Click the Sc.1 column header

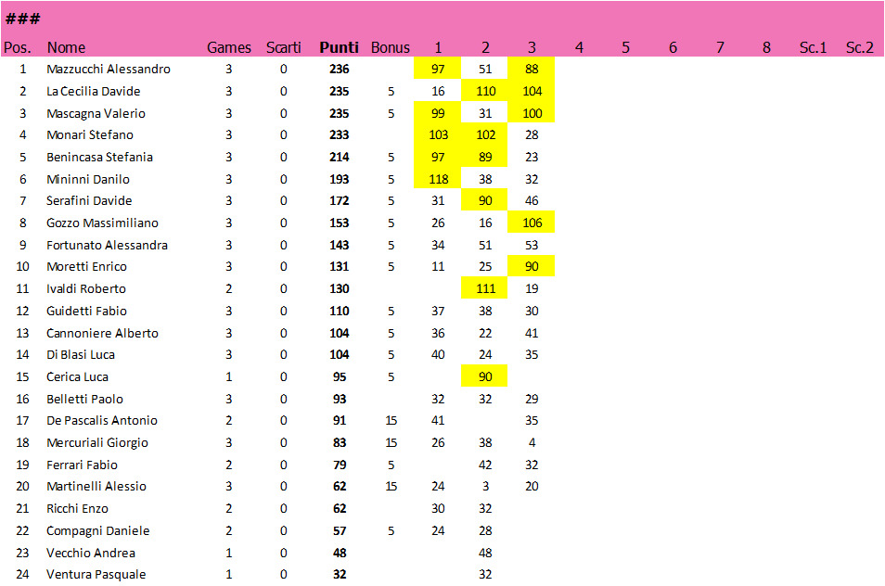(813, 47)
